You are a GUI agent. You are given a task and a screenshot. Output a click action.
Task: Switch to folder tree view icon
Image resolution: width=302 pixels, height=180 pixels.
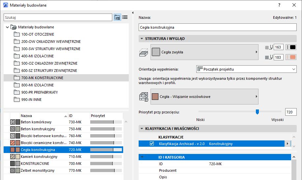117,17
